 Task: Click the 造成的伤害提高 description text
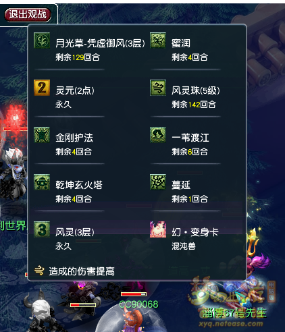tap(82, 271)
